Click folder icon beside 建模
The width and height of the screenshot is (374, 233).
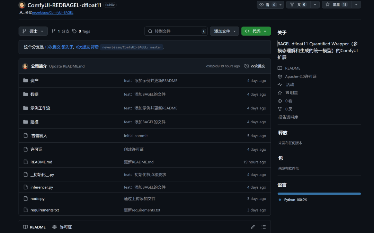[26, 122]
